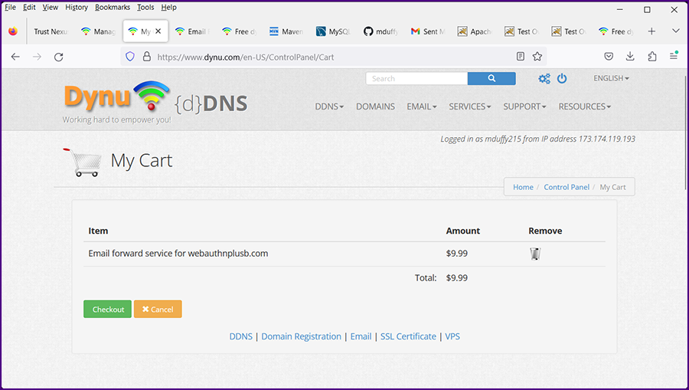This screenshot has width=689, height=390.
Task: Click inside the site Search field
Action: 417,78
